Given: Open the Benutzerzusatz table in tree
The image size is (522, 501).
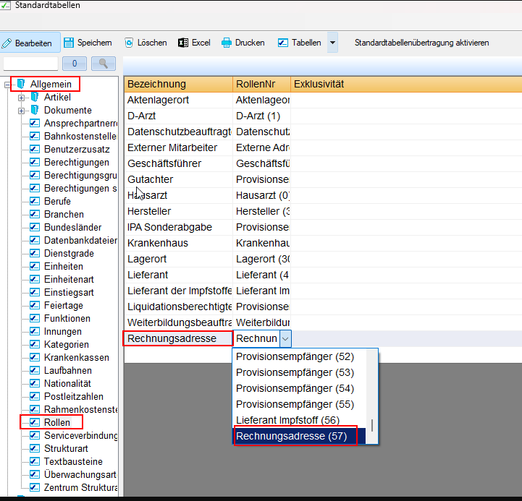Looking at the screenshot, I should [x=77, y=149].
